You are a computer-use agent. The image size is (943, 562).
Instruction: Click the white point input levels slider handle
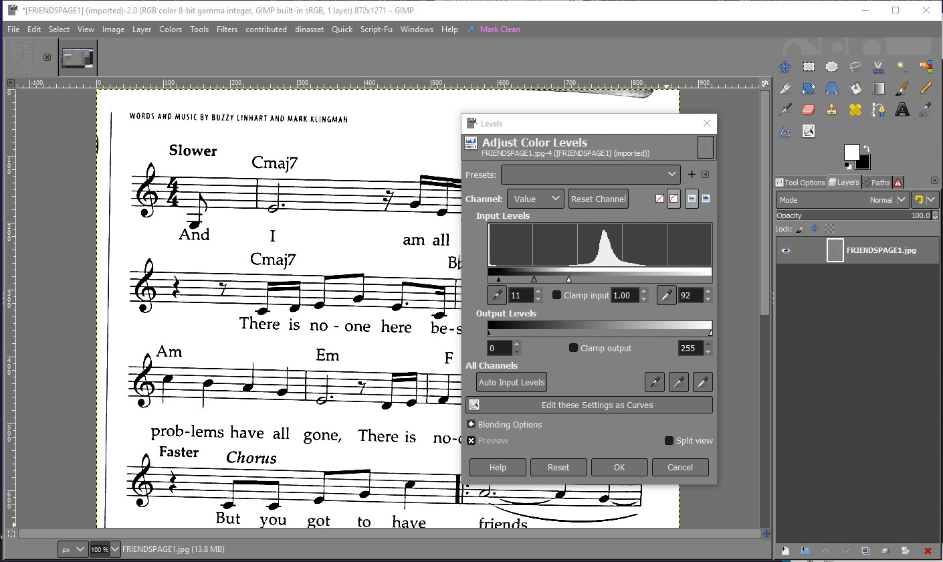click(568, 279)
